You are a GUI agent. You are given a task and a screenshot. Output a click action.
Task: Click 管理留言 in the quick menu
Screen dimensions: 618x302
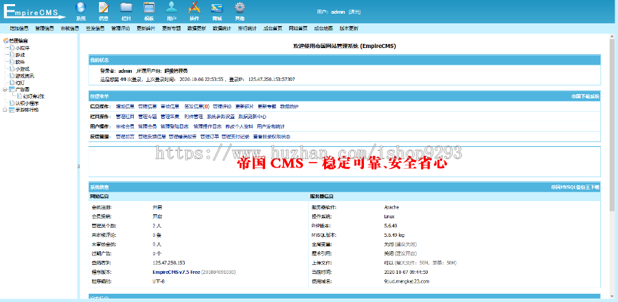click(125, 137)
